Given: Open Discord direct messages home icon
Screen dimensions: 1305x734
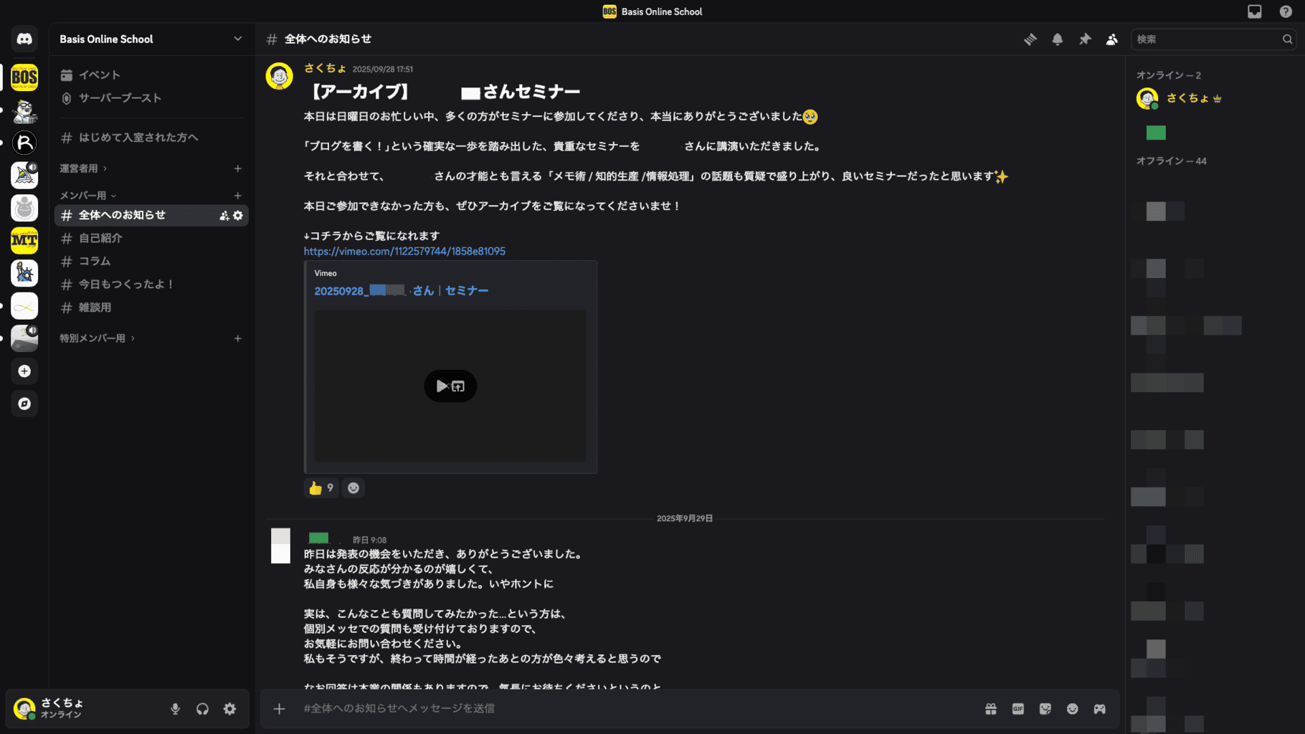Looking at the screenshot, I should pyautogui.click(x=24, y=39).
